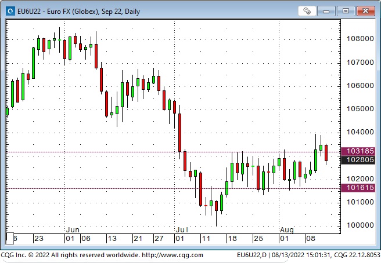Close the EU6U22 chart window
The image size is (381, 263).
pos(365,11)
